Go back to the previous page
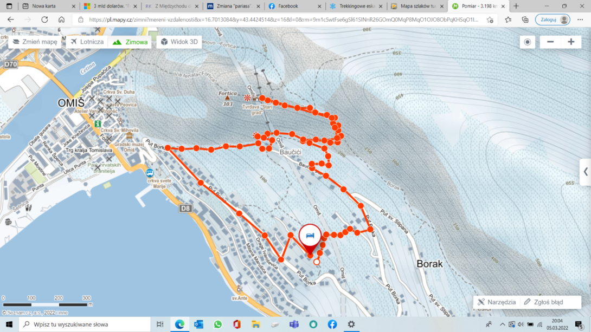The width and height of the screenshot is (591, 332). 10,19
